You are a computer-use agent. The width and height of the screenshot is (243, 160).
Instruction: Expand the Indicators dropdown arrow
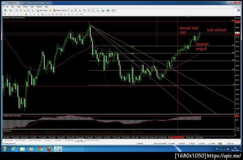105,11
